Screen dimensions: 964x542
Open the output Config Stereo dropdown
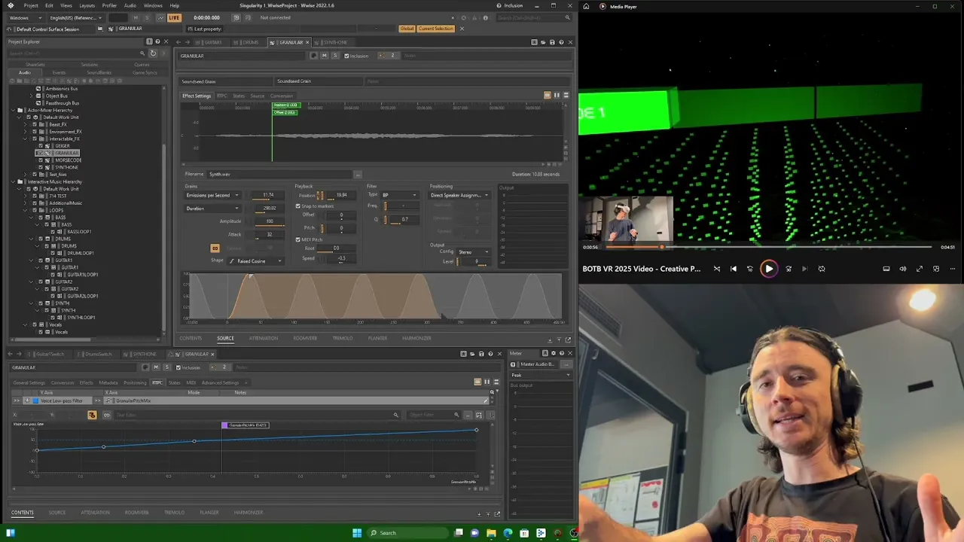click(x=473, y=252)
